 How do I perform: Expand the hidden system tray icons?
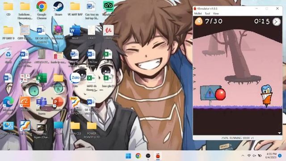coord(243,156)
